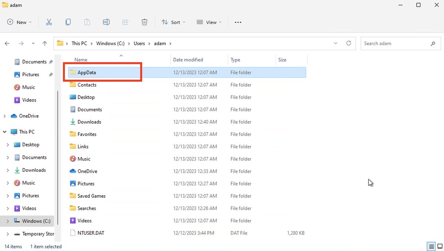Click adam in address breadcrumb

[160, 43]
